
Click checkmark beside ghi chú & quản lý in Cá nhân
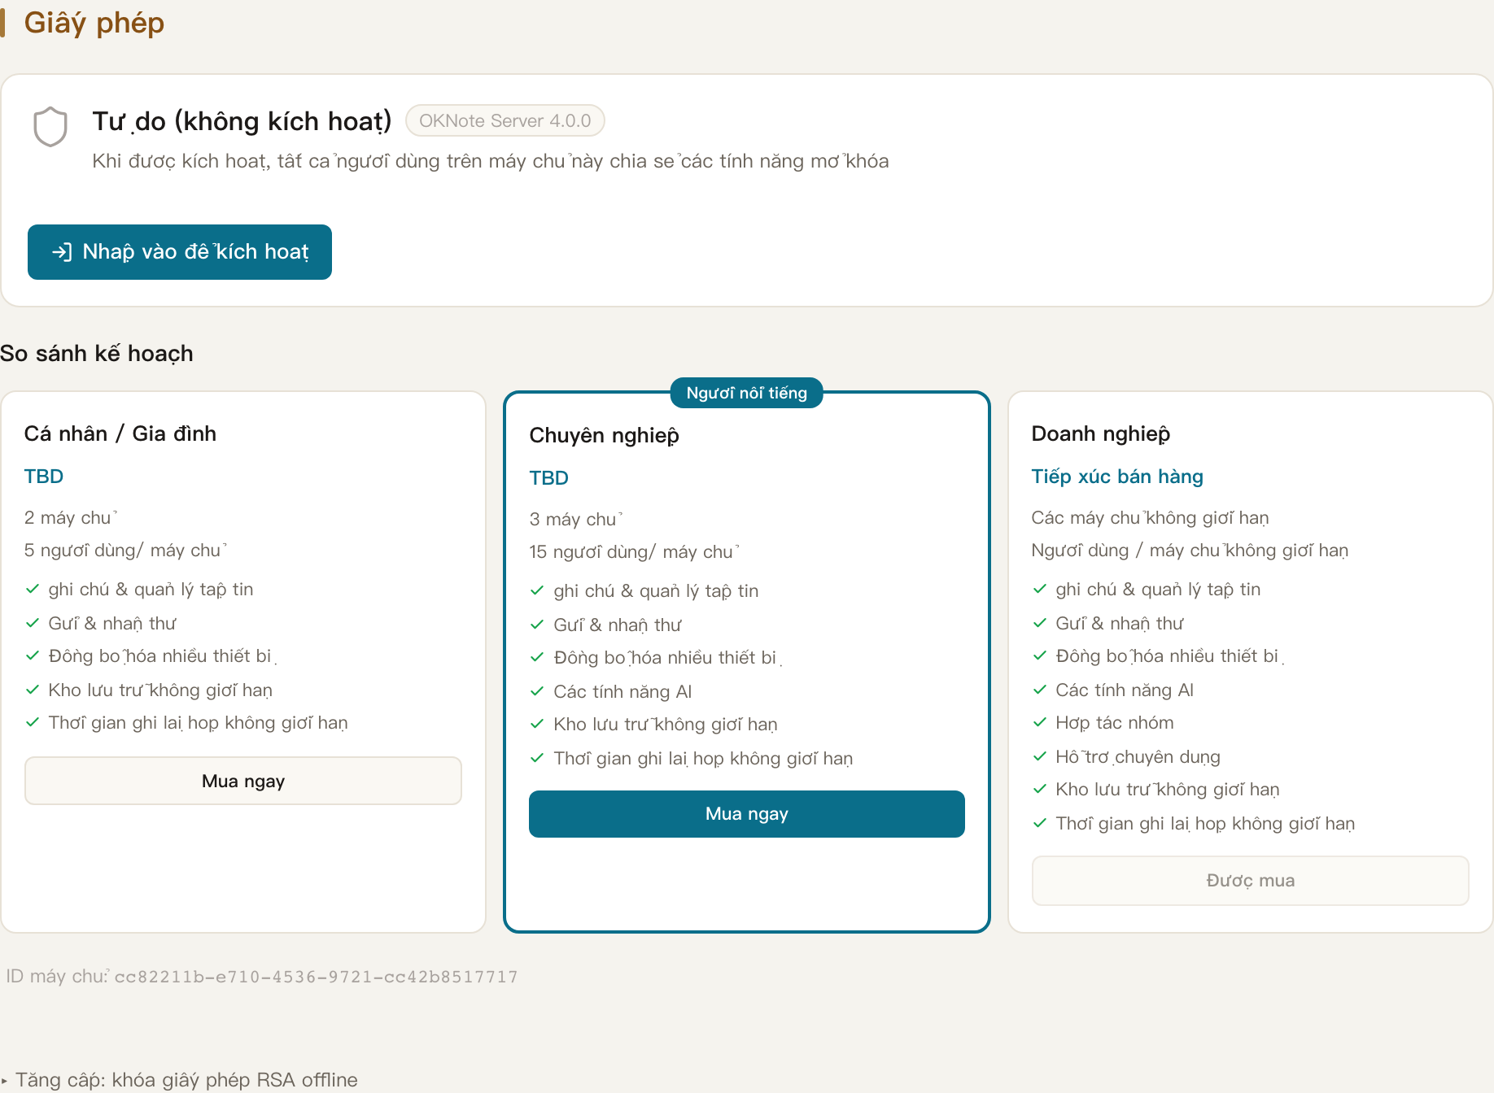[33, 589]
